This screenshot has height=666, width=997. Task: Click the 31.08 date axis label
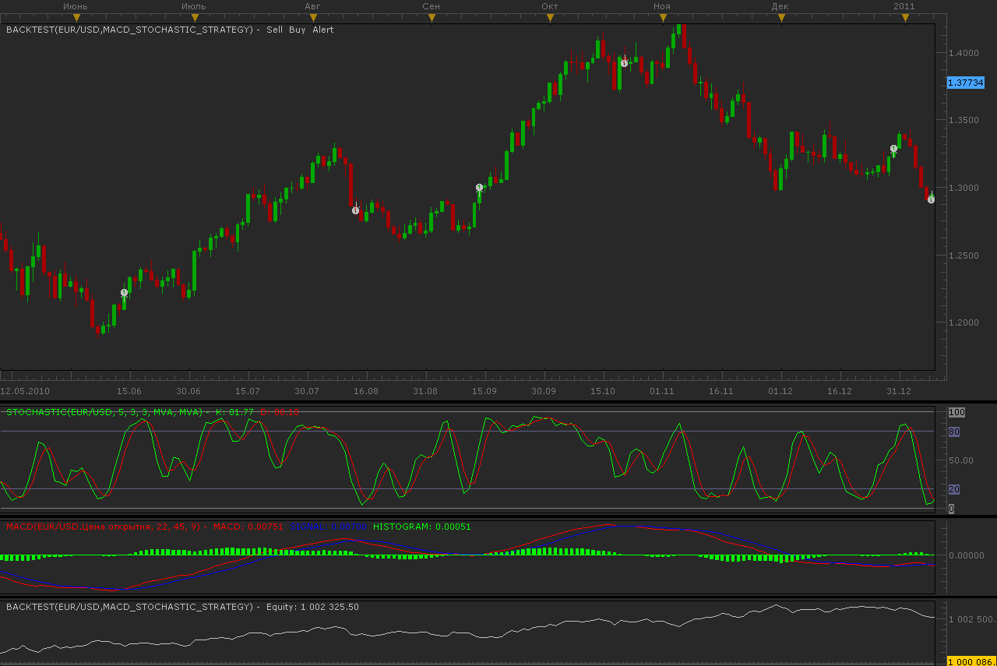pos(425,391)
